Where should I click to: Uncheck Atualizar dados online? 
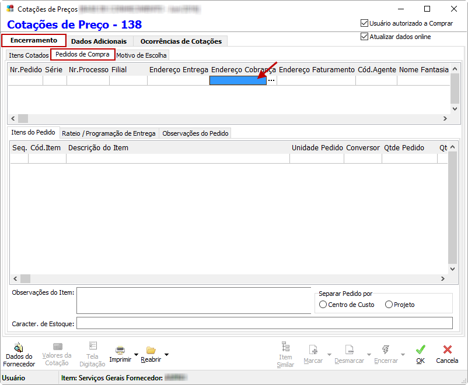pos(365,37)
